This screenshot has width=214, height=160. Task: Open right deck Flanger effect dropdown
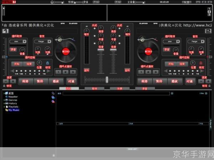pyautogui.click(x=203, y=41)
